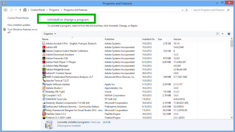Open the Control Panel Home link
The image size is (235, 132).
coord(18,18)
